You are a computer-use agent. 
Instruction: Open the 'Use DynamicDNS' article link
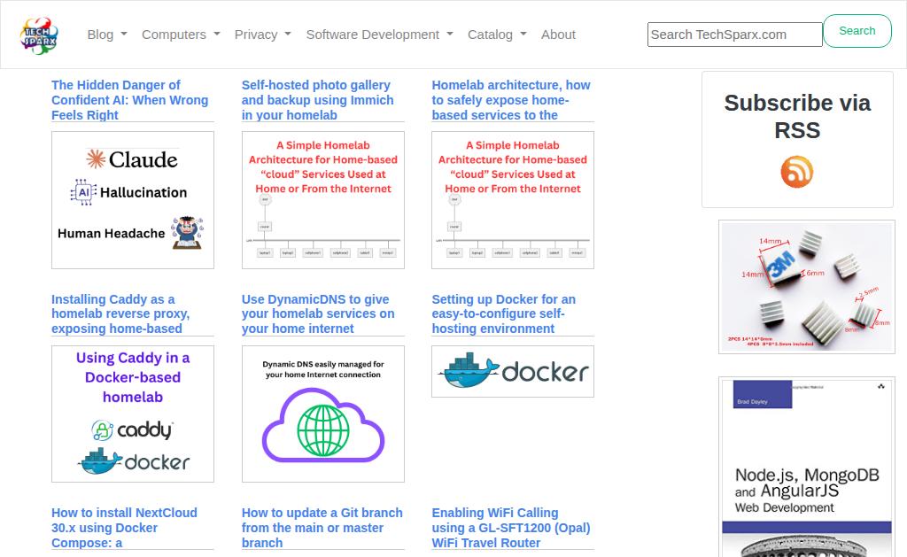pos(318,314)
